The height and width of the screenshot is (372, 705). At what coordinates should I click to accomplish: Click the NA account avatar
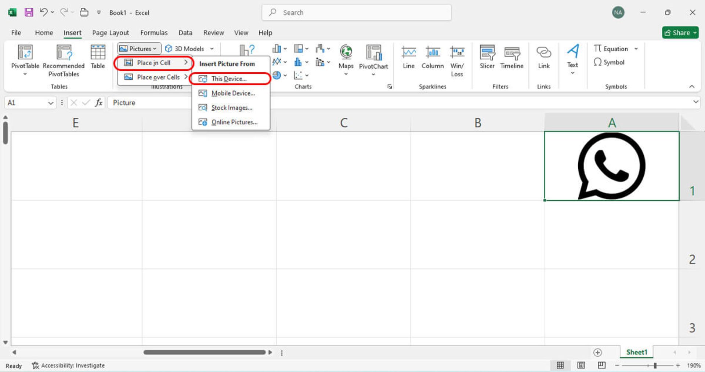(x=618, y=12)
